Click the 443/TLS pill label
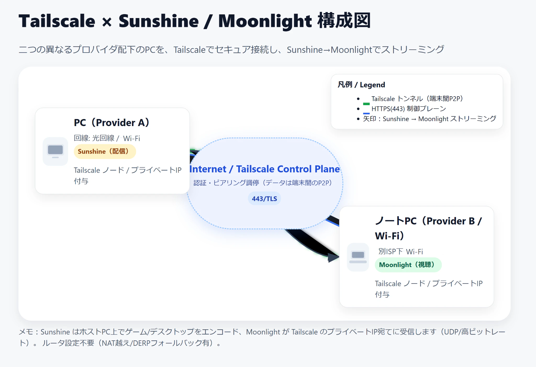The width and height of the screenshot is (536, 367). coord(264,199)
